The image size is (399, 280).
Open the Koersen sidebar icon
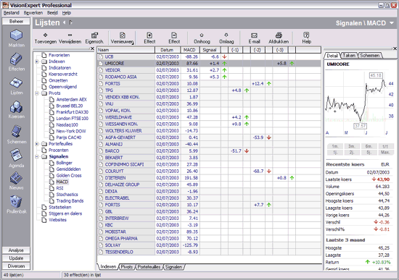[16, 110]
